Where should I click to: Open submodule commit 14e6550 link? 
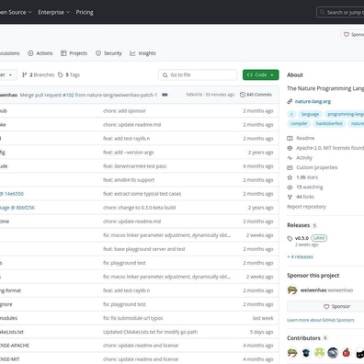(14, 194)
